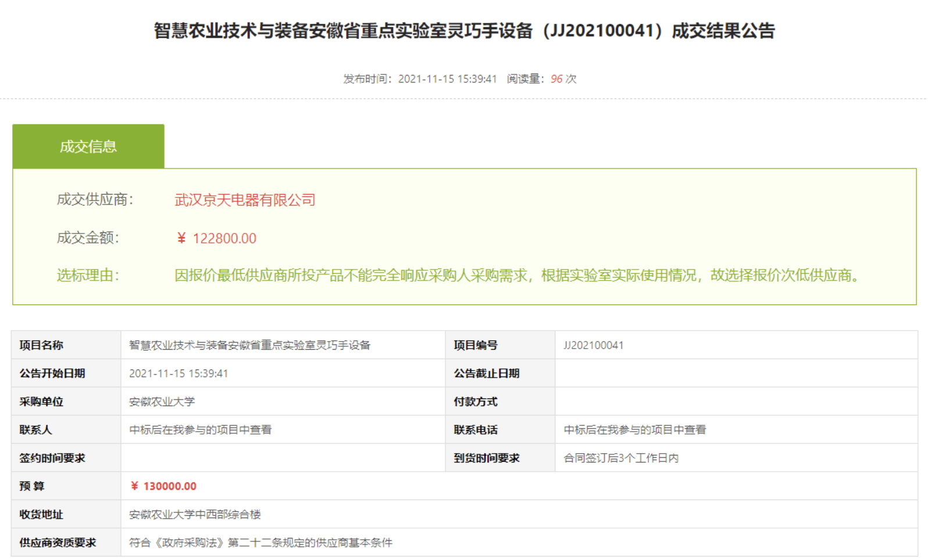The height and width of the screenshot is (560, 928).
Task: Click the 签约时间要求 header cell
Action: [66, 458]
